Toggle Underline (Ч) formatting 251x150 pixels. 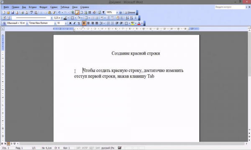tap(79, 23)
